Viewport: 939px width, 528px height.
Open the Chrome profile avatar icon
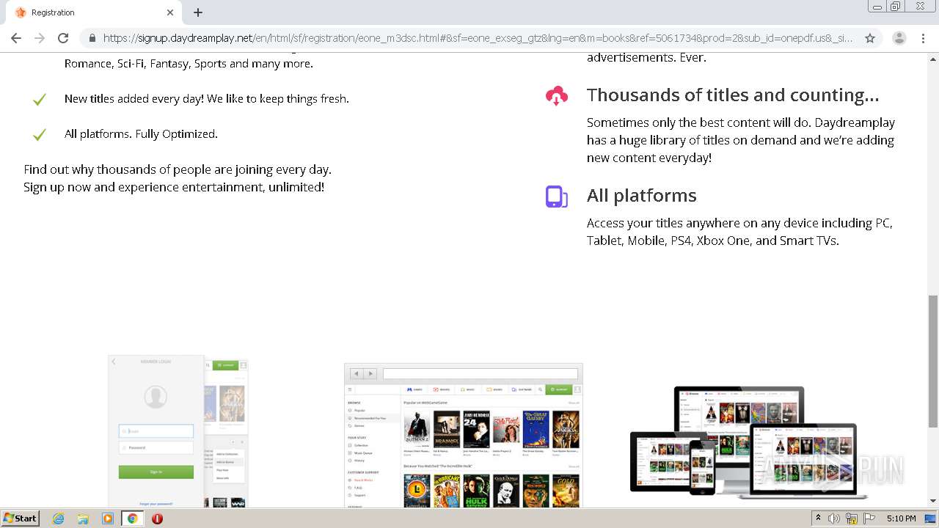[x=899, y=38]
